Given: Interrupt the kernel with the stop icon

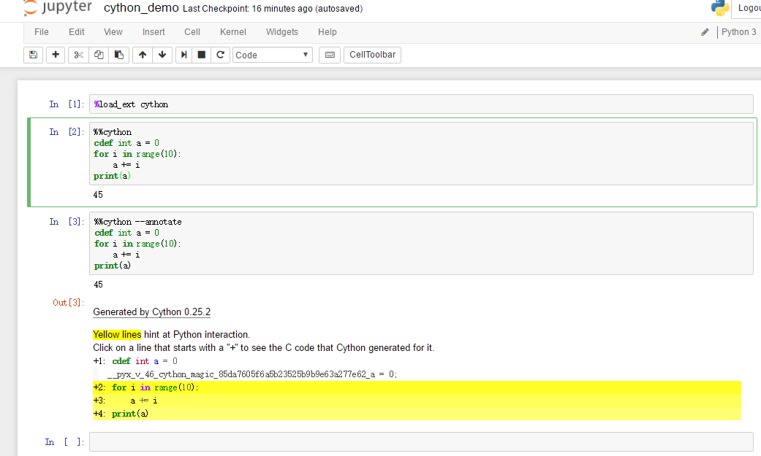Looking at the screenshot, I should (202, 55).
